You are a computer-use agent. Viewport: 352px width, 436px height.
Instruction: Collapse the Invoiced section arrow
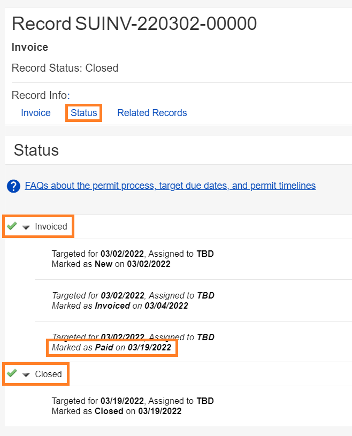click(26, 227)
